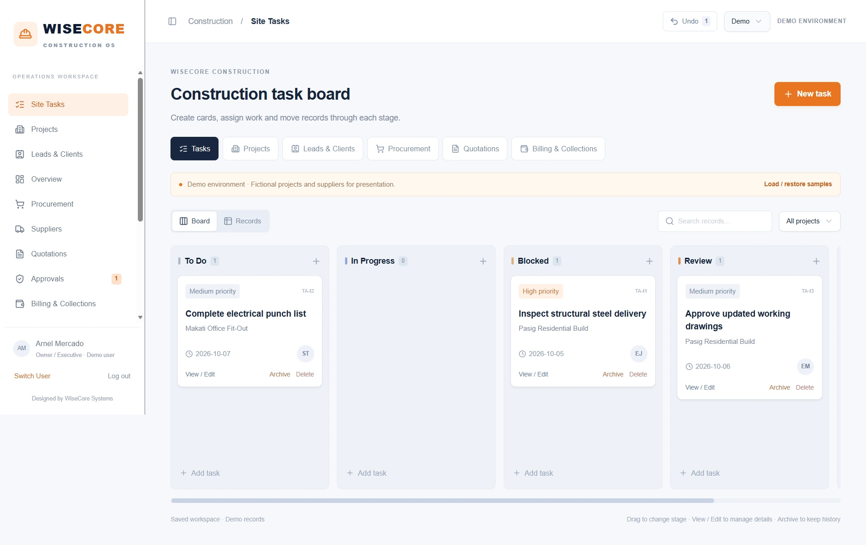Click the search magnifier icon
This screenshot has width=866, height=545.
[669, 221]
